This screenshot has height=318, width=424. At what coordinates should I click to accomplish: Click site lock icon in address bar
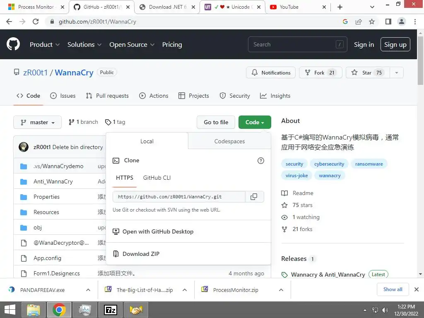point(52,22)
